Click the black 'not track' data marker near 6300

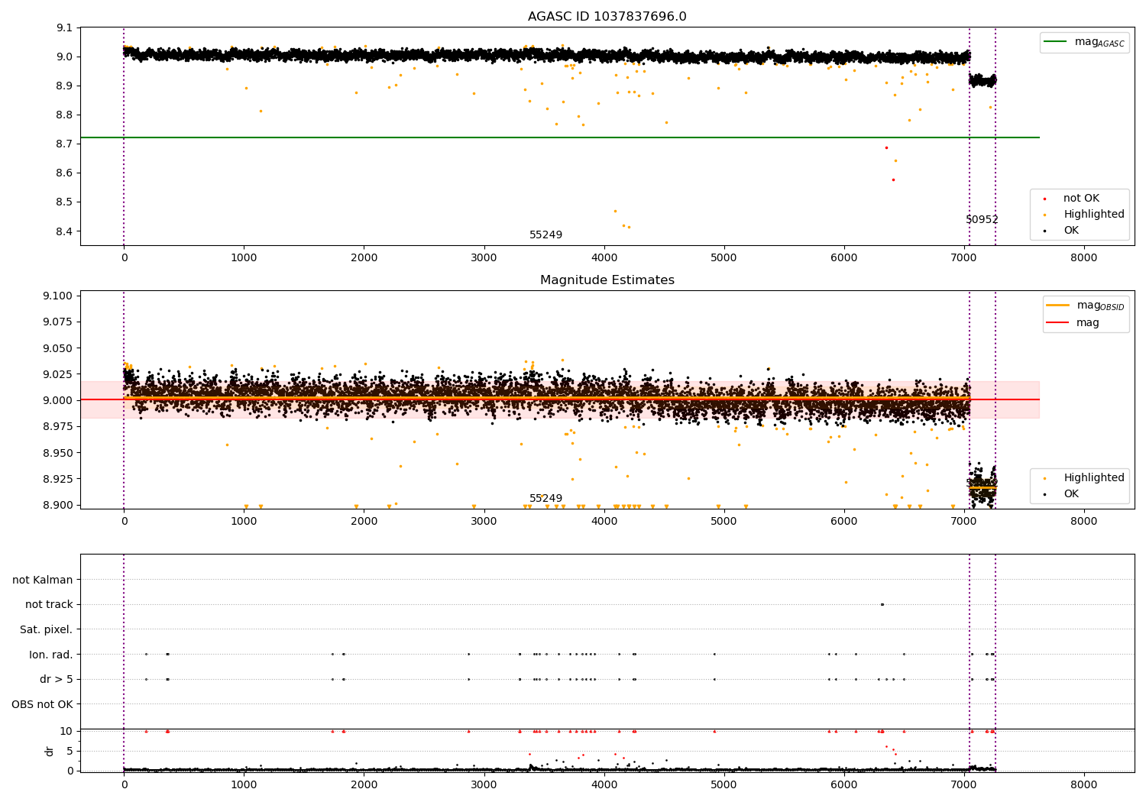click(882, 604)
